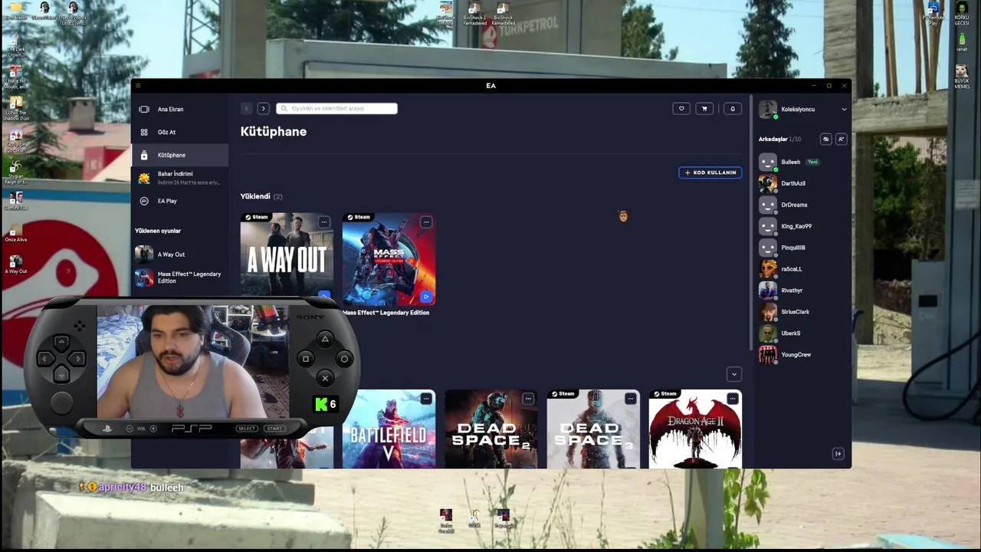Expand Koleksiyoncu profile dropdown
Screen dimensions: 981x552
[845, 109]
